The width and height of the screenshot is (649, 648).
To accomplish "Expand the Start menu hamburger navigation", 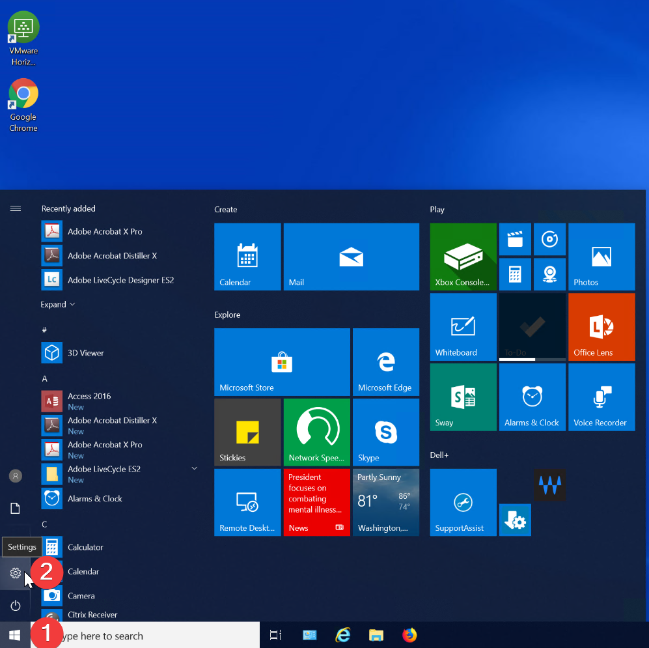I will click(16, 208).
